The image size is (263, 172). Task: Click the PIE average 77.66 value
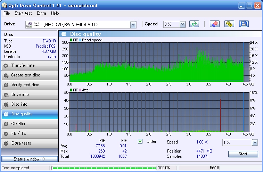(x=100, y=146)
